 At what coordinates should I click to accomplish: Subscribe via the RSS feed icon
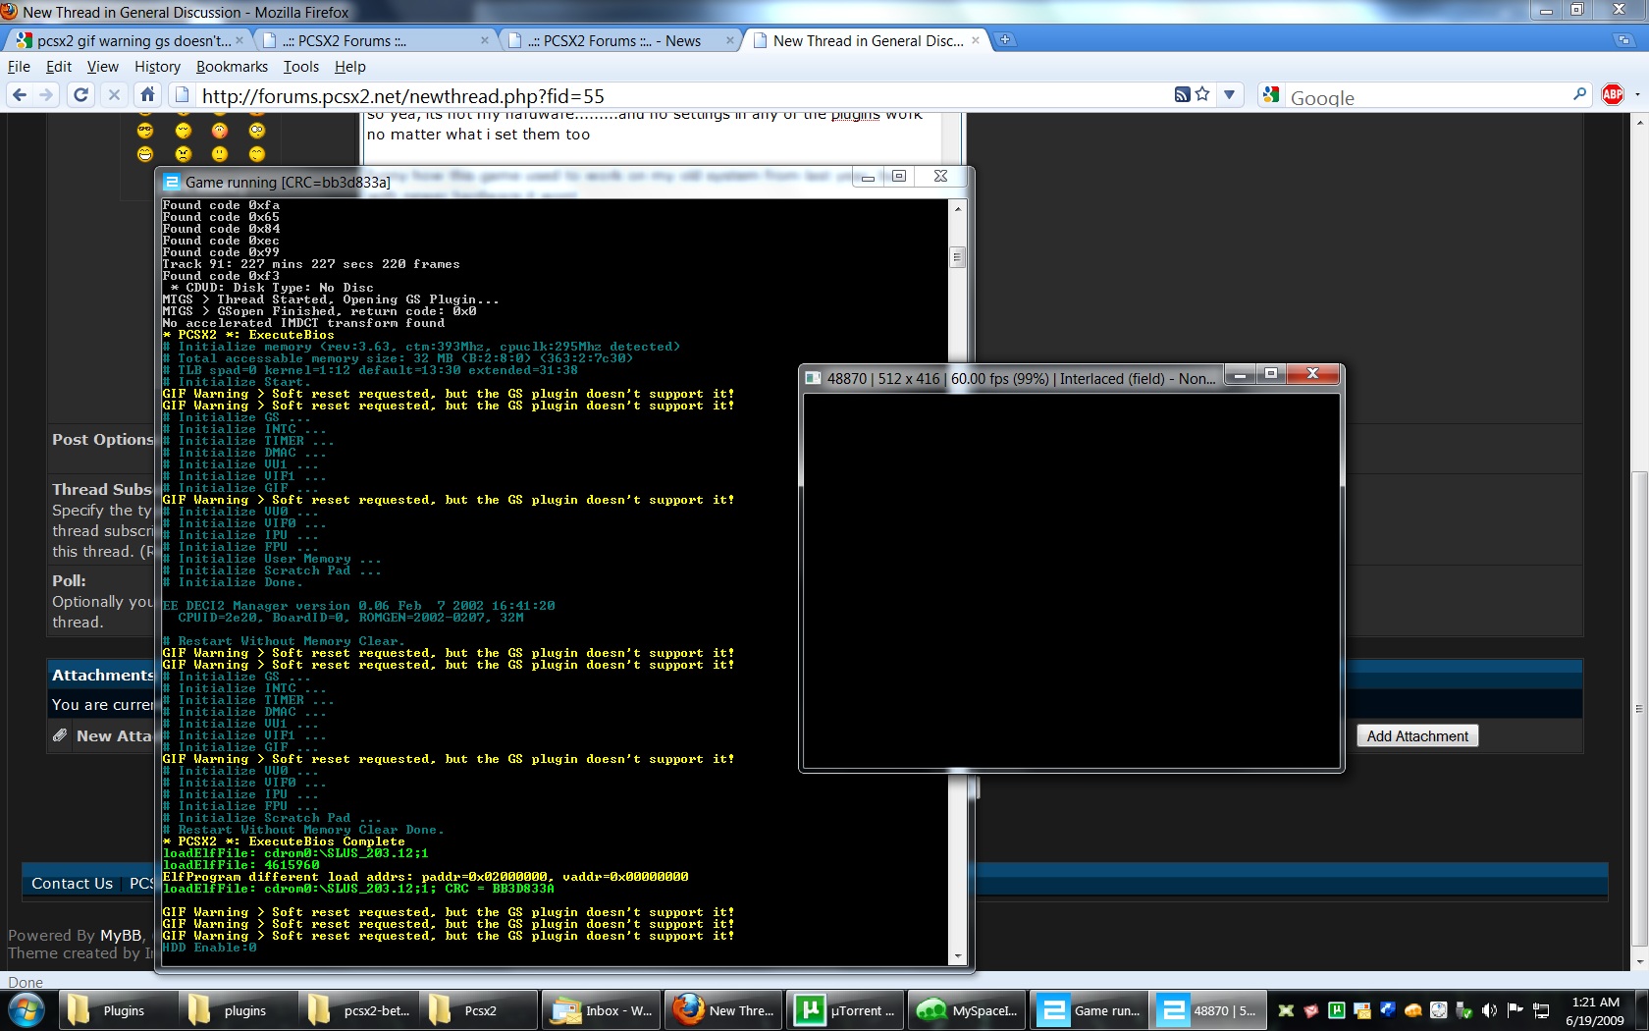tap(1183, 94)
